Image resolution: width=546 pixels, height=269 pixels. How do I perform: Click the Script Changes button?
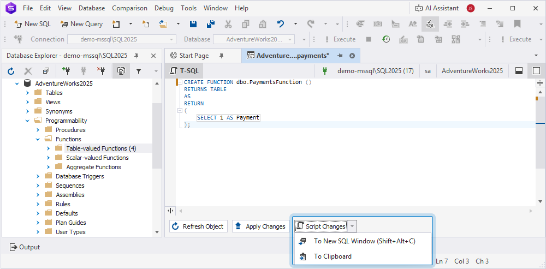[321, 226]
